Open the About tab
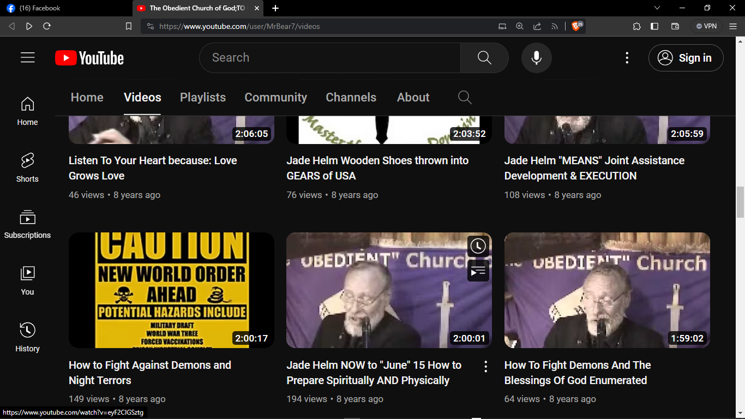745x419 pixels. [x=413, y=97]
